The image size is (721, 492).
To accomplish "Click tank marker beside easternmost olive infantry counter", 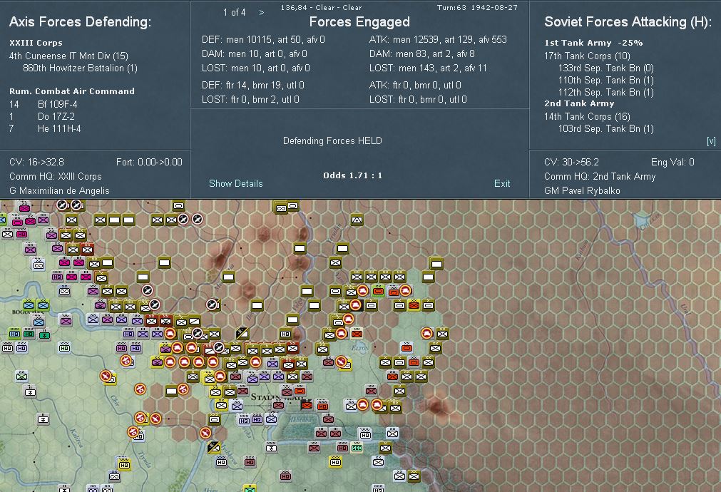I will 427,333.
